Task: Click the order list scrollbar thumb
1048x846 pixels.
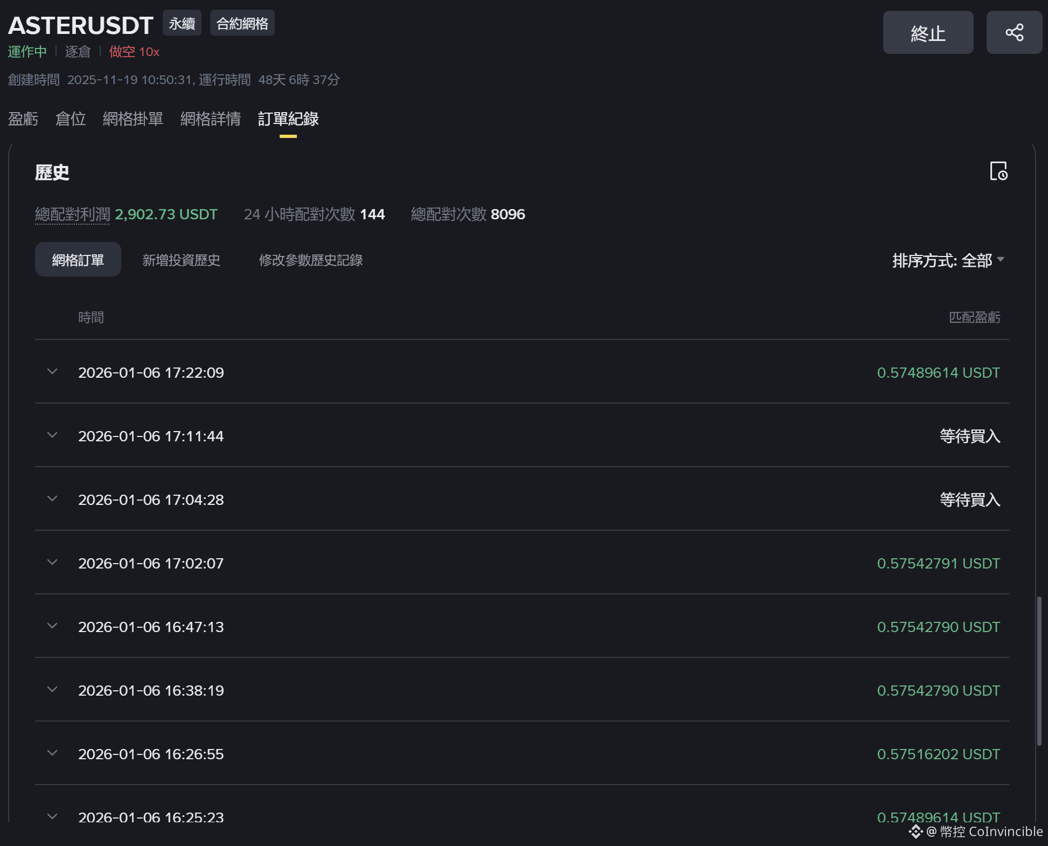Action: tap(1039, 671)
